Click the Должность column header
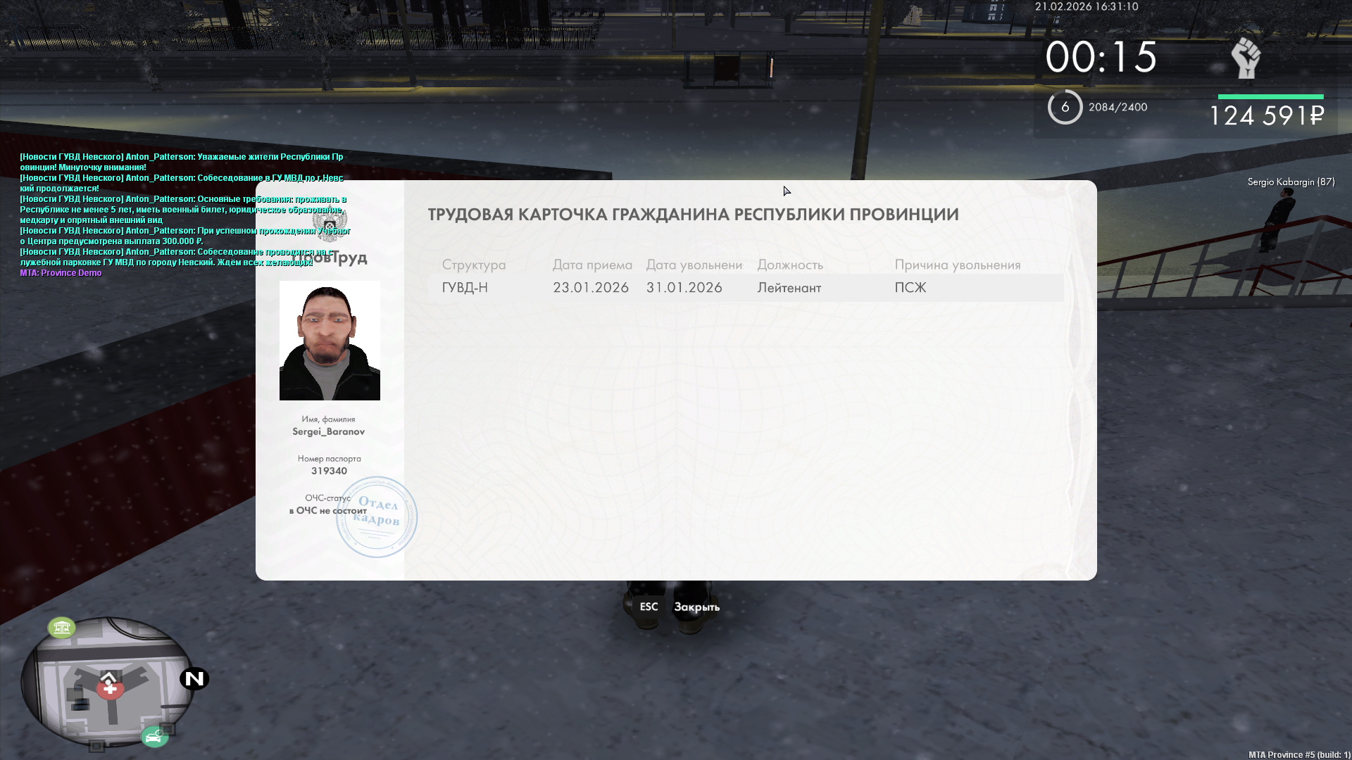1352x760 pixels. (x=789, y=265)
